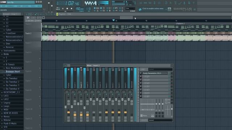Screen dimensions: 232x130
Task: Open the mixer input routing dropdown
Action: [160, 69]
